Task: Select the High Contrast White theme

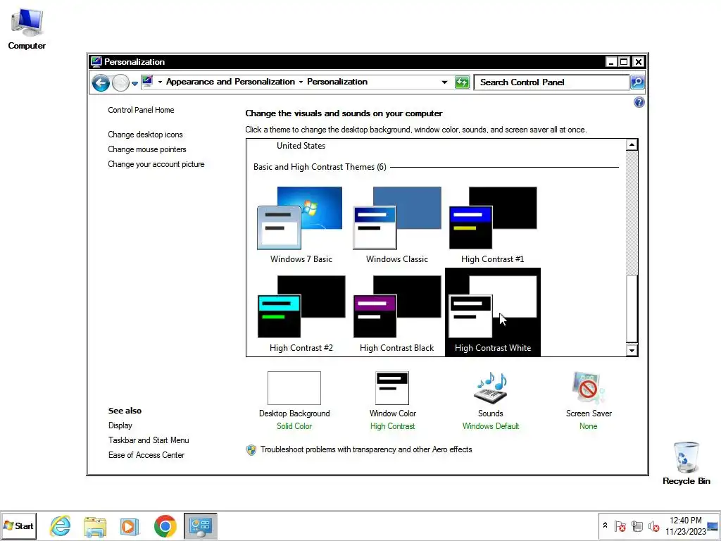Action: point(492,313)
